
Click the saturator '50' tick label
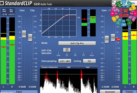coord(75,55)
